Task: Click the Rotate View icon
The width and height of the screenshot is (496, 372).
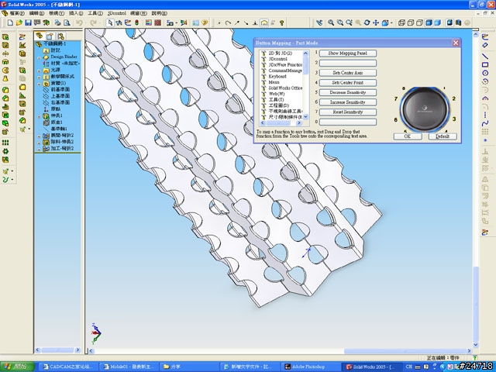Action: [367, 22]
